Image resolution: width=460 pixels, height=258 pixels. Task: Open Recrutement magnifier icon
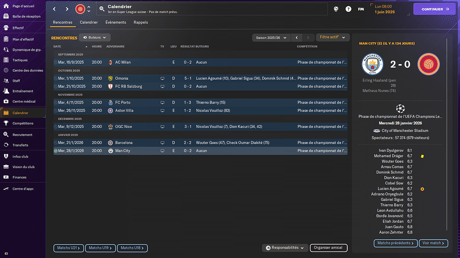pos(6,135)
